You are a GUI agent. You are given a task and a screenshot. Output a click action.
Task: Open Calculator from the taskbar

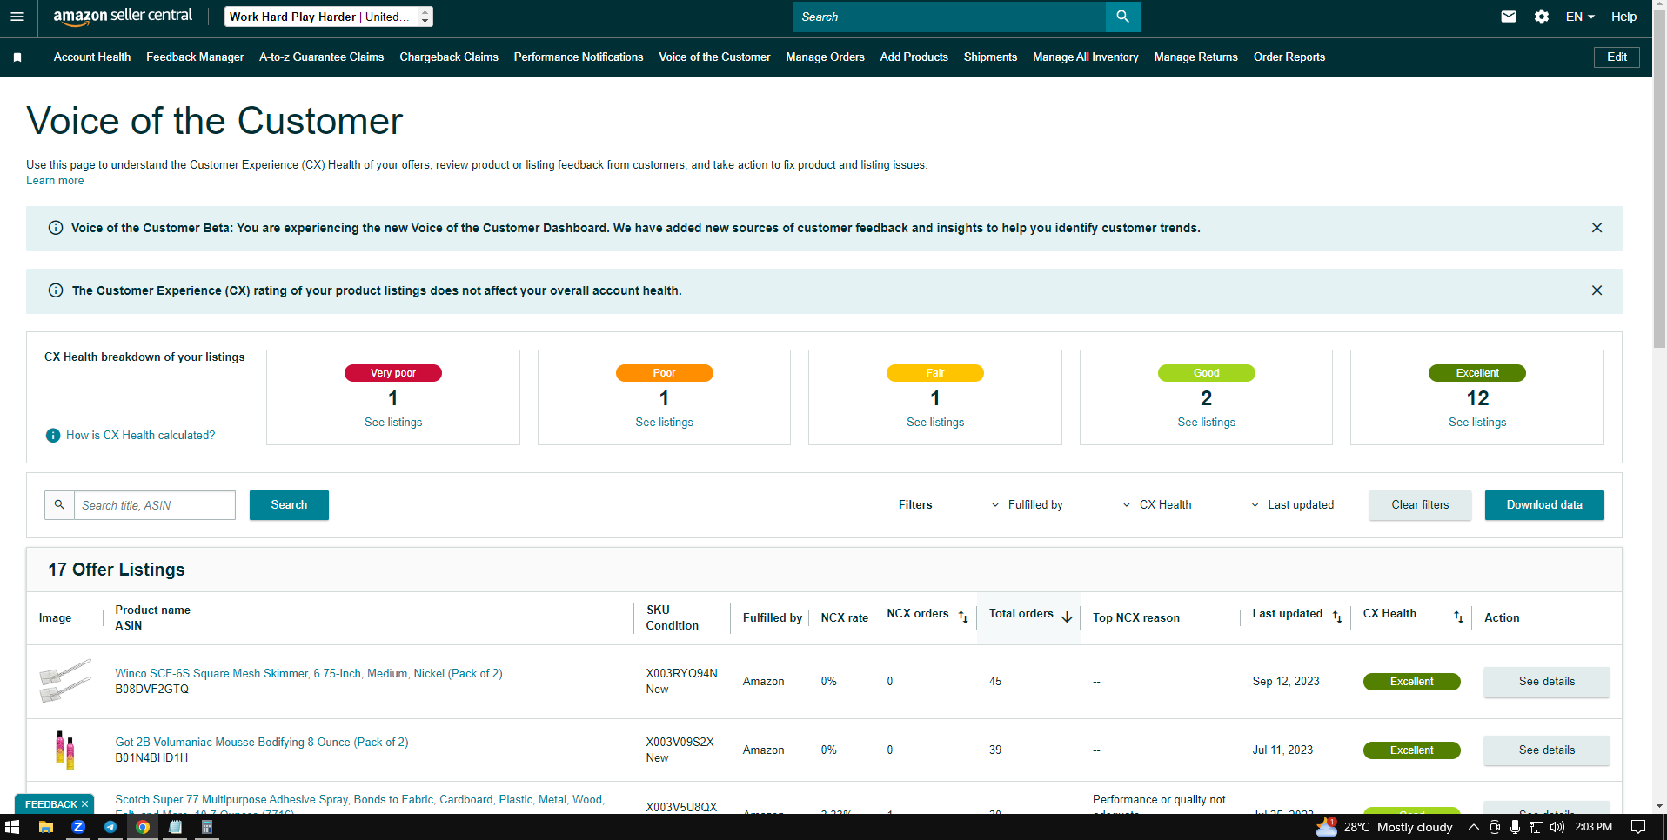[x=207, y=827]
